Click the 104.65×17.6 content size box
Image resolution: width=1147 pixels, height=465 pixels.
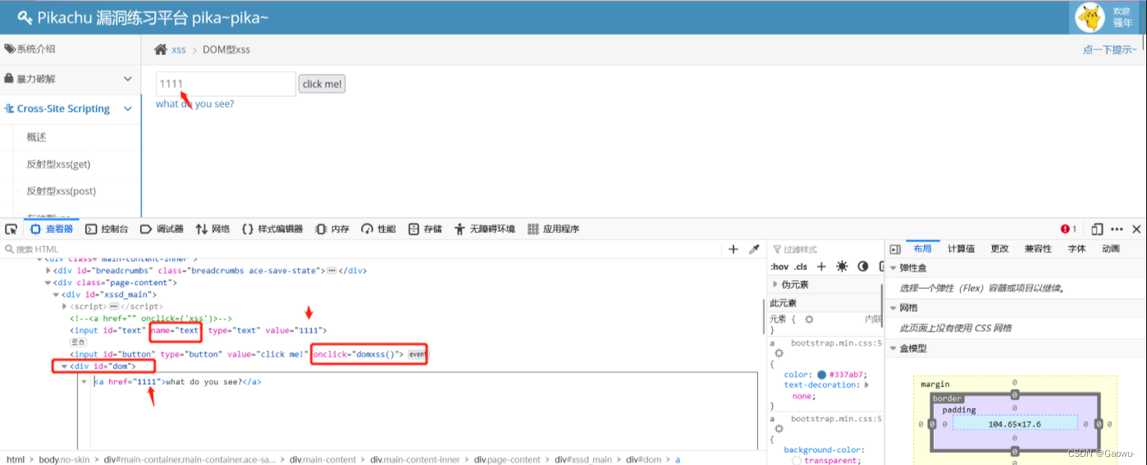[1014, 423]
